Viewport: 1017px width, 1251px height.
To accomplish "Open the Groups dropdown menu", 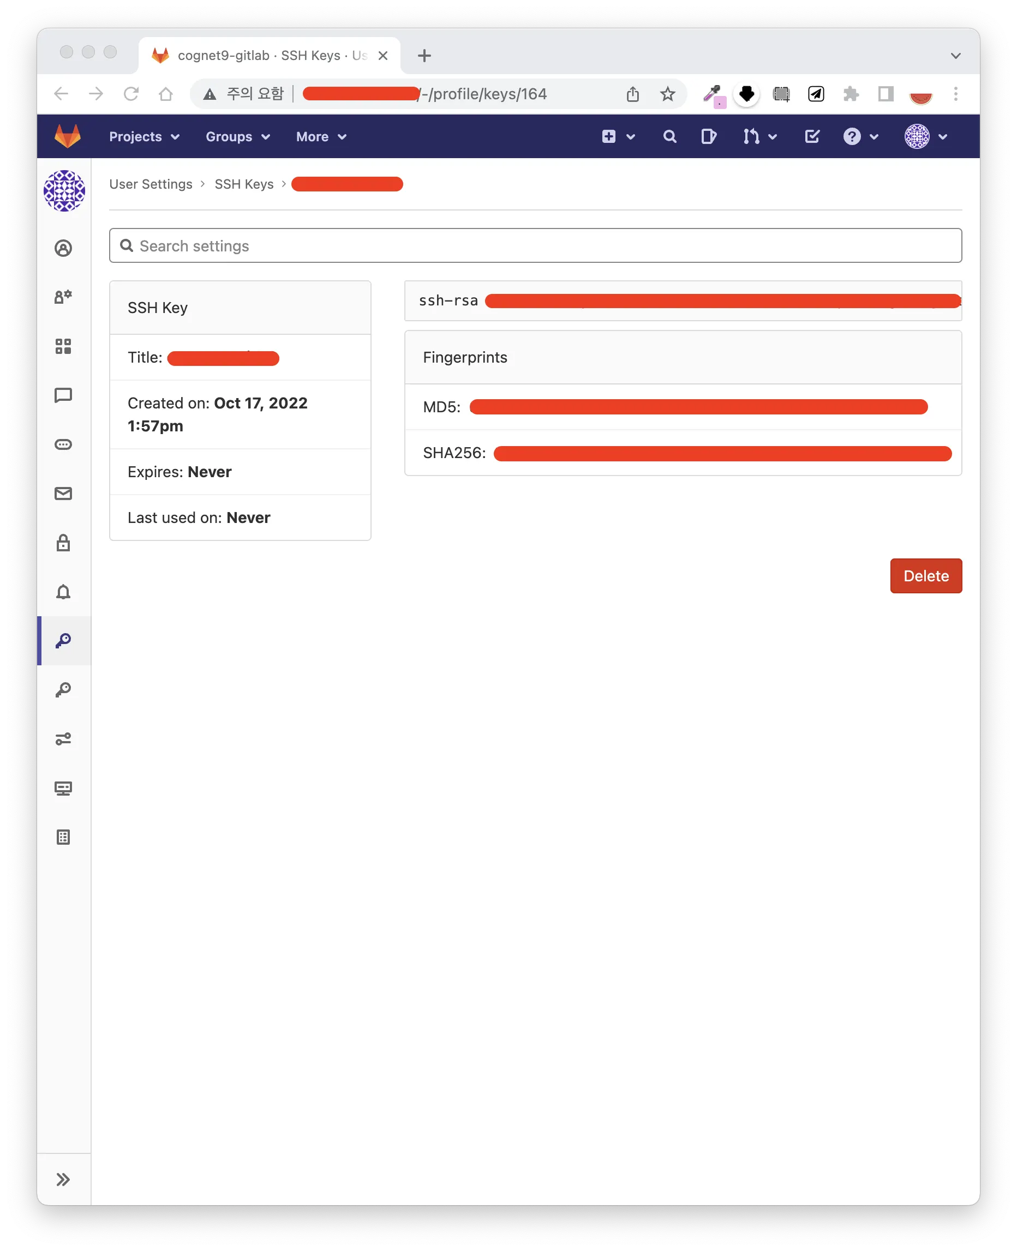I will [237, 136].
